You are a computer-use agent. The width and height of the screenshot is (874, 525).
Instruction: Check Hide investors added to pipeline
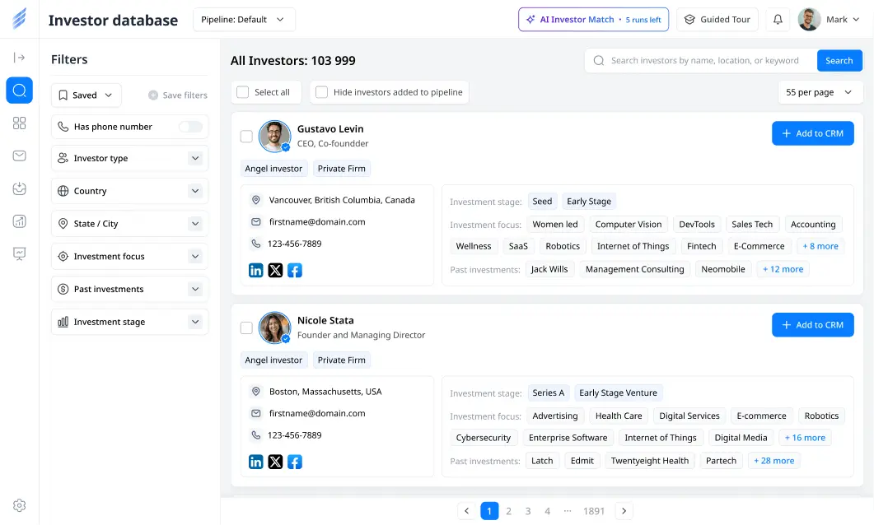[x=321, y=92]
